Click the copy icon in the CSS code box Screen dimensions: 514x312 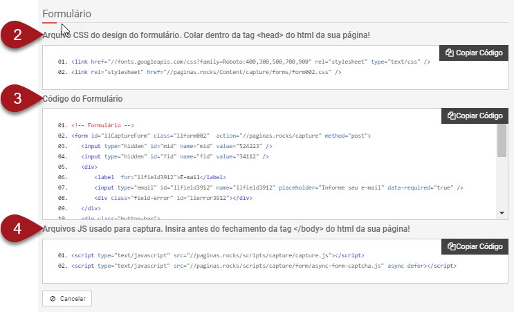point(450,53)
